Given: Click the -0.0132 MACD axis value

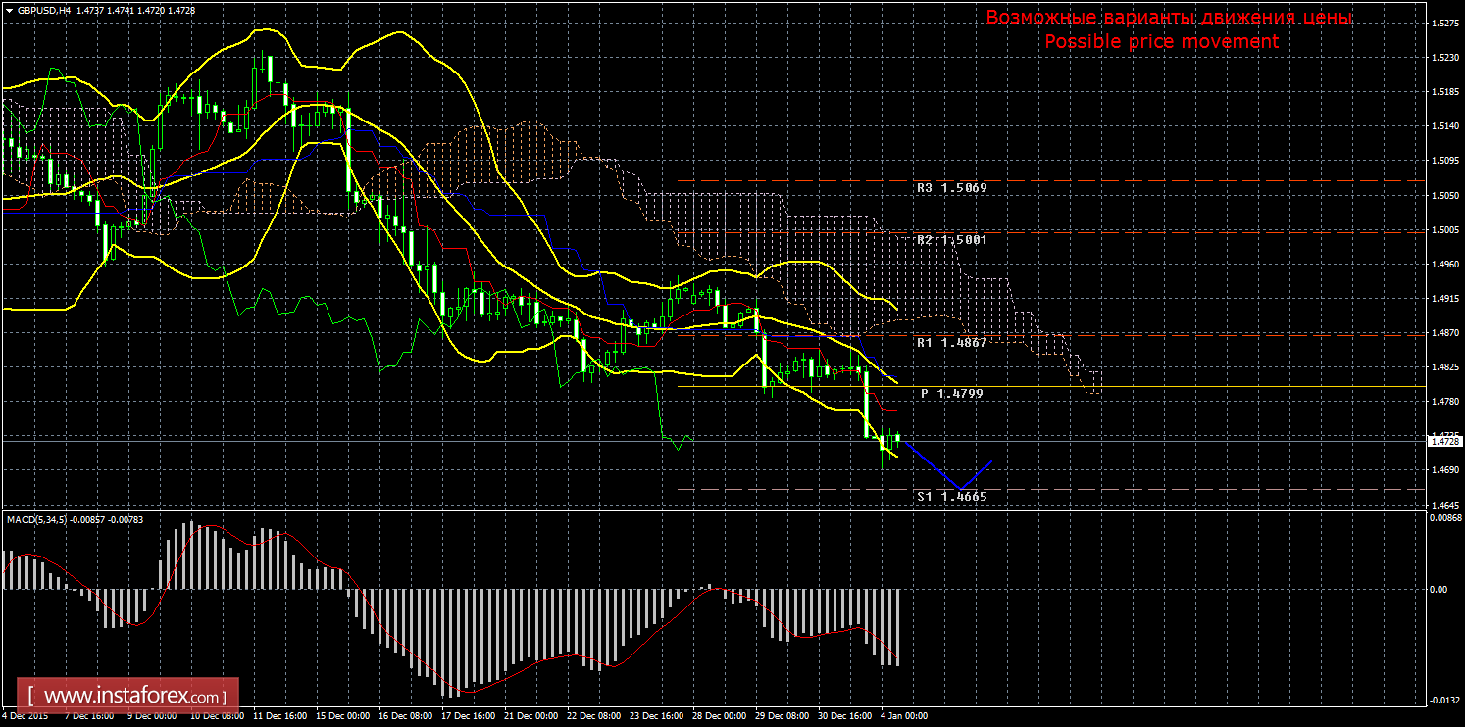Looking at the screenshot, I should point(1443,700).
